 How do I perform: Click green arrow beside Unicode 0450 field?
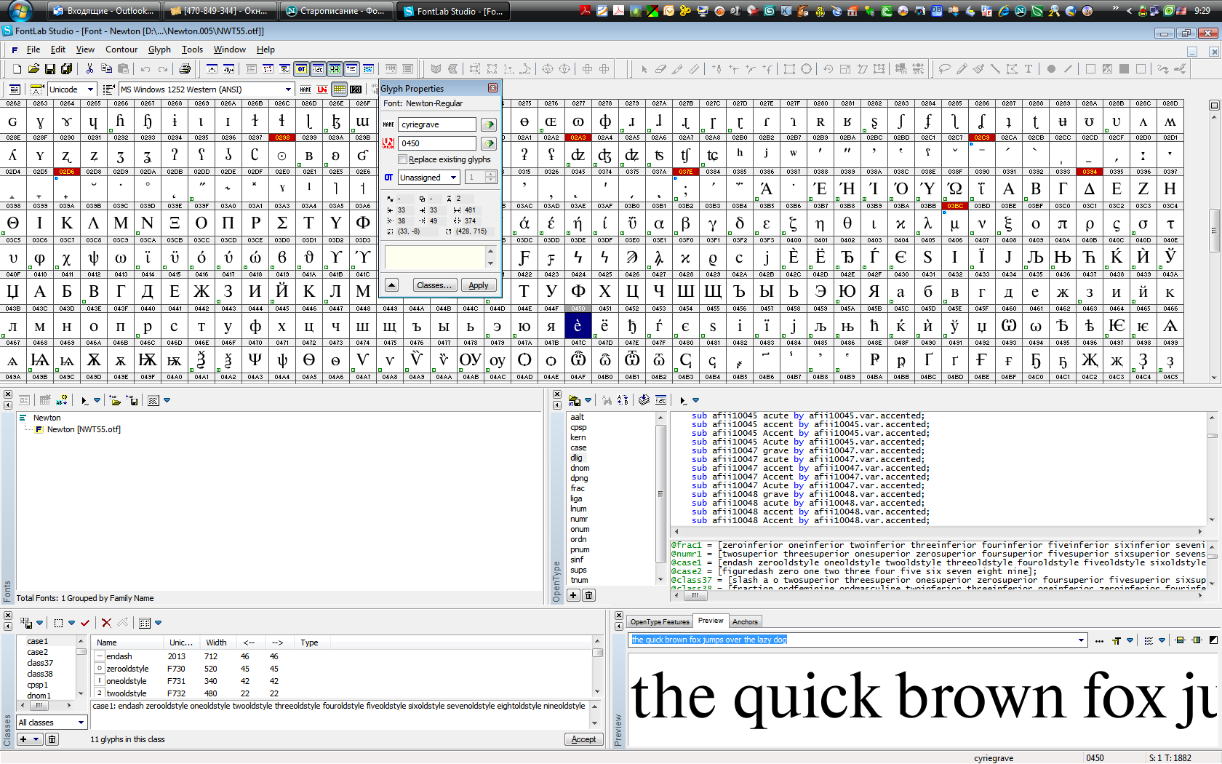click(489, 143)
